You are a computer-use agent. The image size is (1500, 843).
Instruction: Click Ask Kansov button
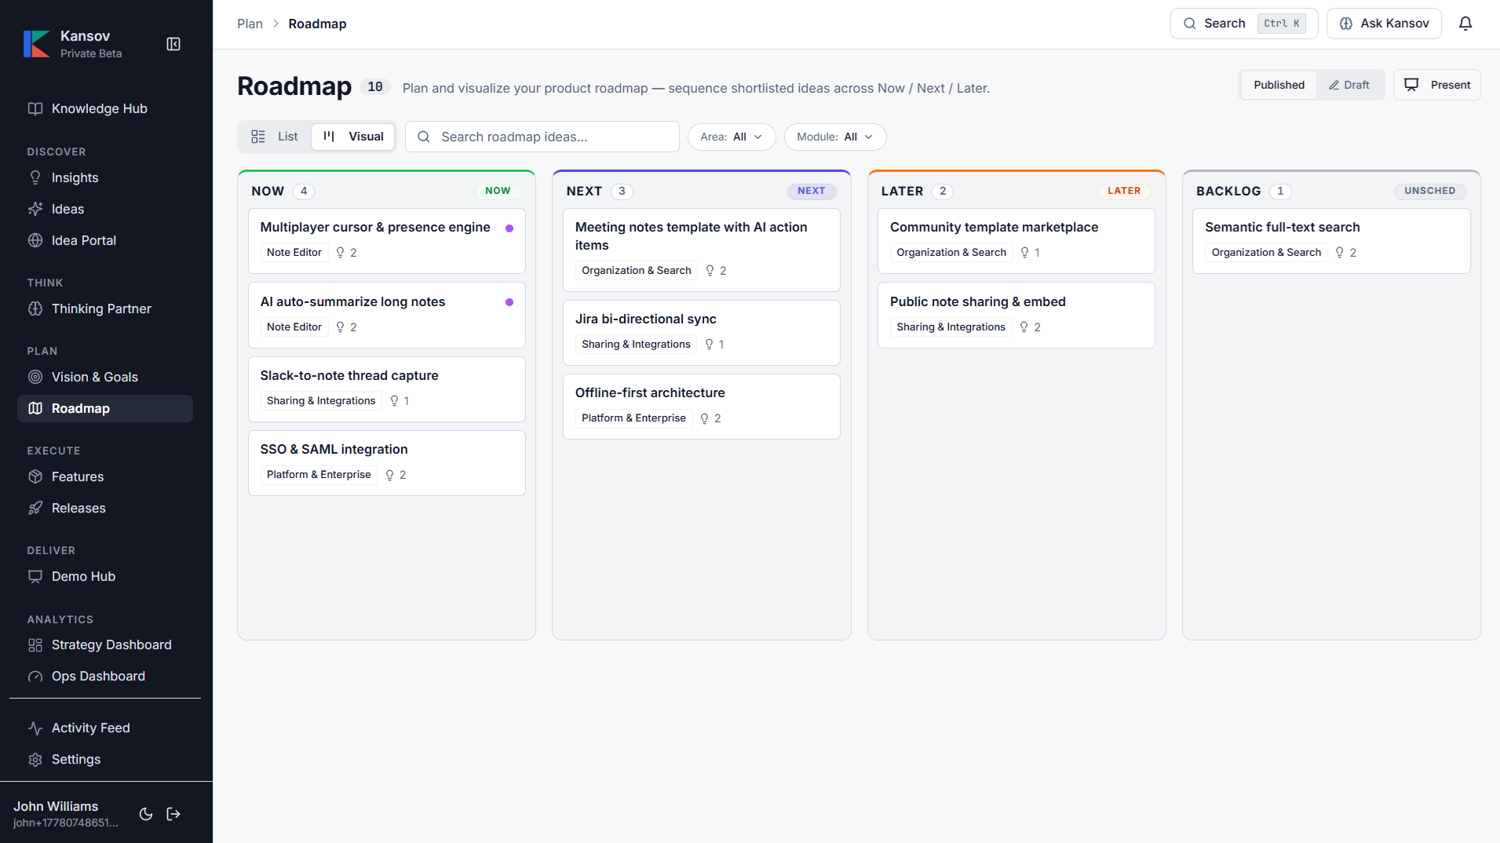(x=1384, y=24)
